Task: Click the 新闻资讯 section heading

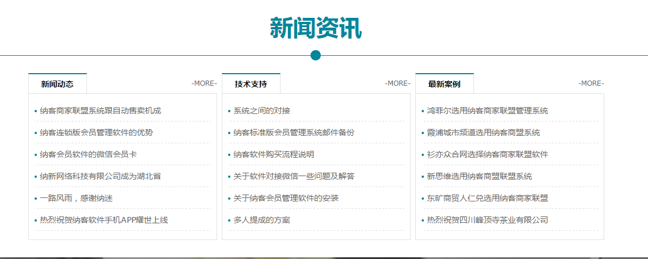Action: click(315, 28)
